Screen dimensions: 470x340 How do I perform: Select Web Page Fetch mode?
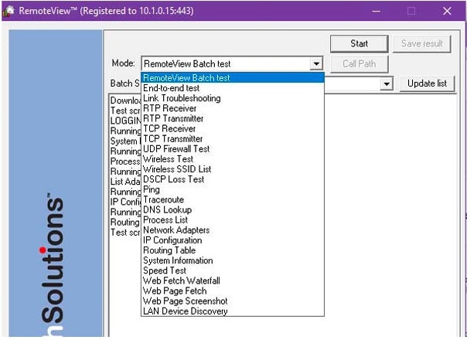pyautogui.click(x=233, y=291)
